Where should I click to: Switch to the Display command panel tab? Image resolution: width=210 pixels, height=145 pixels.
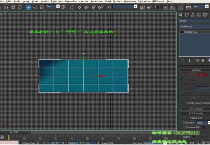pyautogui.click(x=205, y=15)
